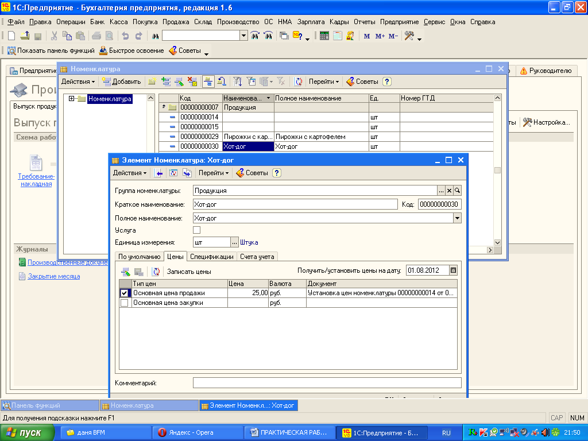The image size is (588, 441).
Task: Click Добавить button in Номенклатура
Action: (122, 82)
